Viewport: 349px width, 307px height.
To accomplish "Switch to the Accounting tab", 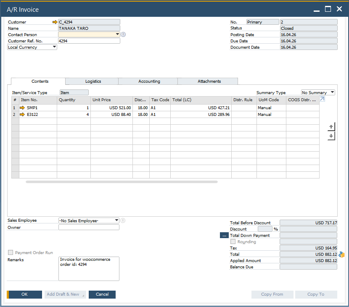I will click(x=149, y=81).
